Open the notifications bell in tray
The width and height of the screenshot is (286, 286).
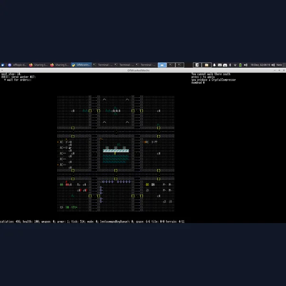tap(214, 65)
